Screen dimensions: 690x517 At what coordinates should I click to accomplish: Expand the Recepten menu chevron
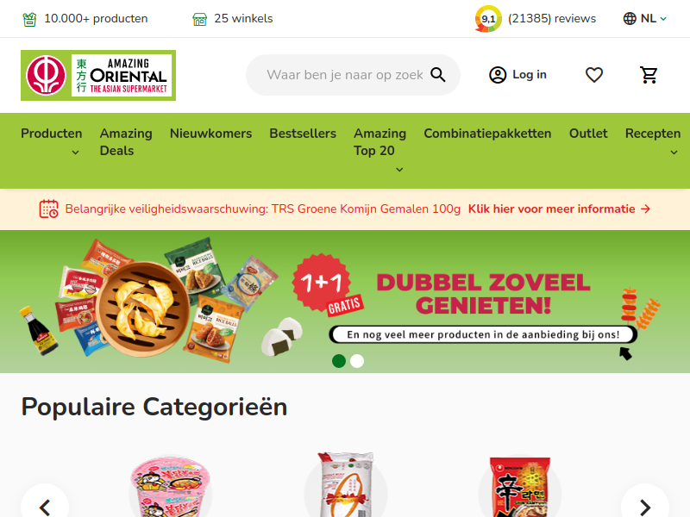click(674, 153)
